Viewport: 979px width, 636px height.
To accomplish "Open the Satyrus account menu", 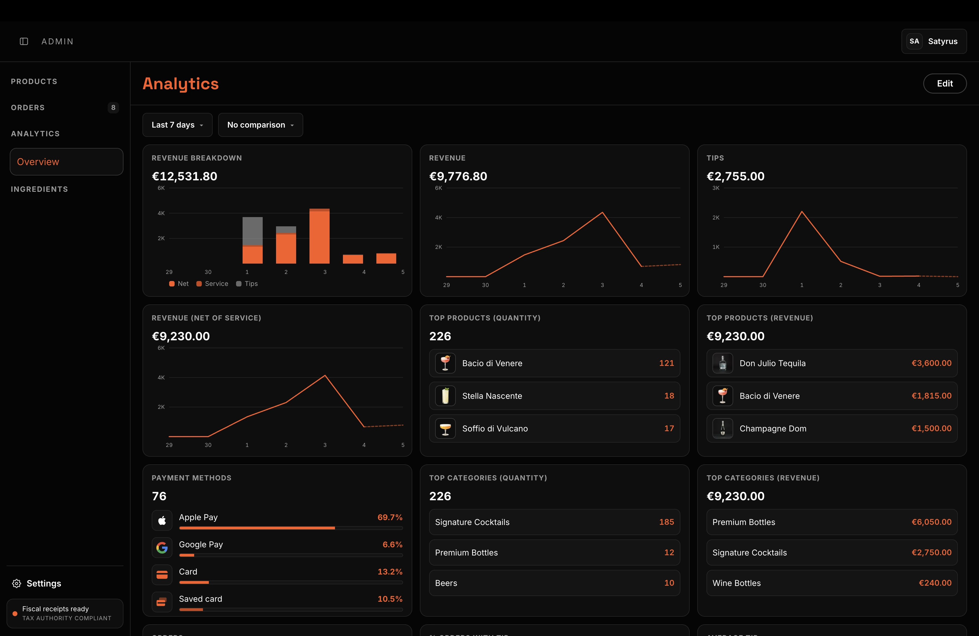I will click(934, 41).
